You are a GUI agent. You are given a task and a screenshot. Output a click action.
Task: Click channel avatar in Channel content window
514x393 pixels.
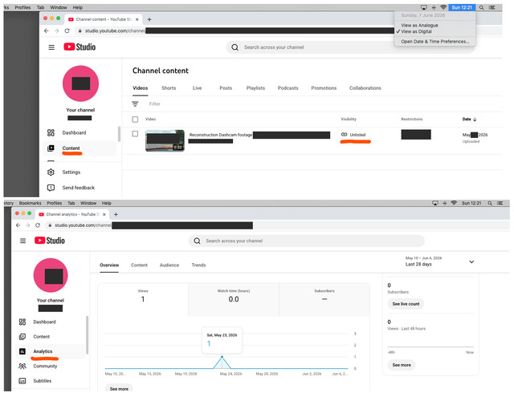(x=80, y=83)
